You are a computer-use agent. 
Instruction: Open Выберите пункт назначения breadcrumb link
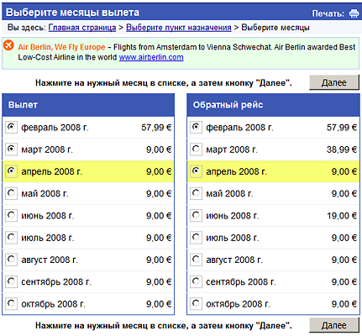[179, 28]
